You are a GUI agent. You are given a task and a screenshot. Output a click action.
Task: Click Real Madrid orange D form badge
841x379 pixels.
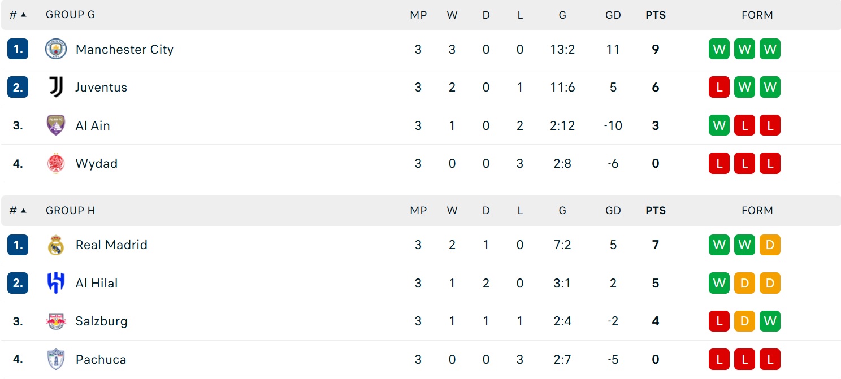tap(770, 245)
